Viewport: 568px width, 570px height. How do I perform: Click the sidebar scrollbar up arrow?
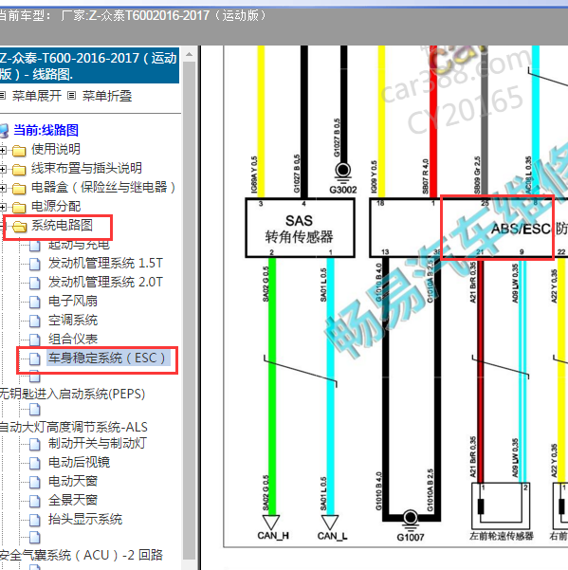pos(189,54)
